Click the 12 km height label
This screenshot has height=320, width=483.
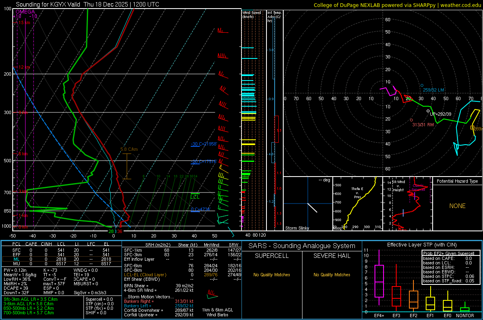(24, 67)
